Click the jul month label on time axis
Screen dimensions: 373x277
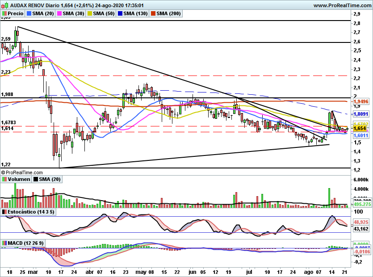(249, 272)
